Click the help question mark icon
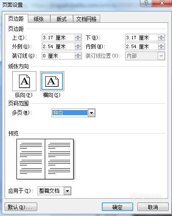Viewport: 172px width, 216px height. point(146,3)
